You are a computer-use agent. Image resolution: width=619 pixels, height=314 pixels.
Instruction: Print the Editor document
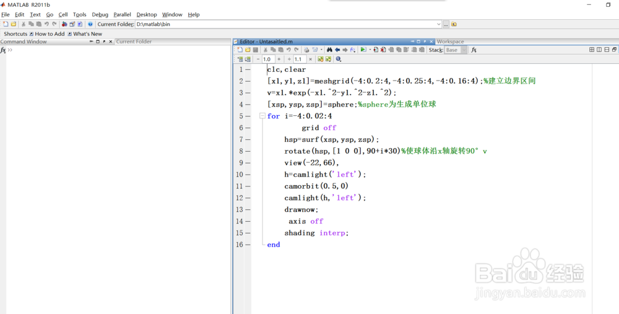[306, 50]
